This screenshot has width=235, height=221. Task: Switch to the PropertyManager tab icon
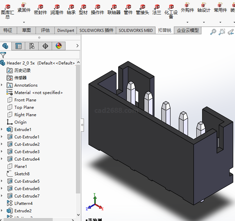tap(18, 46)
